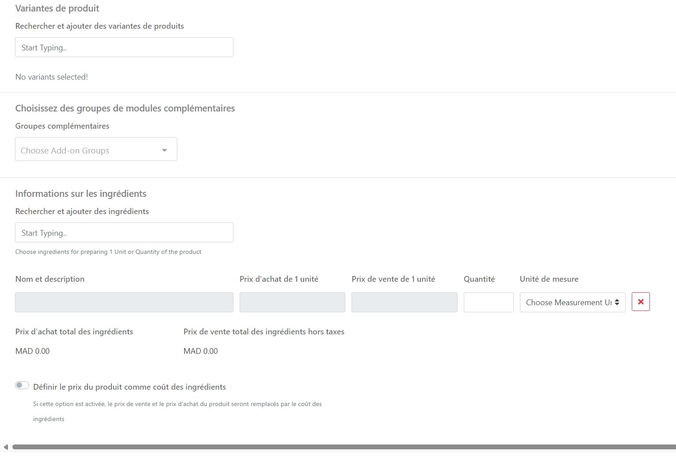Click the ingredients search Start Typing field
This screenshot has height=456, width=676.
click(x=124, y=233)
